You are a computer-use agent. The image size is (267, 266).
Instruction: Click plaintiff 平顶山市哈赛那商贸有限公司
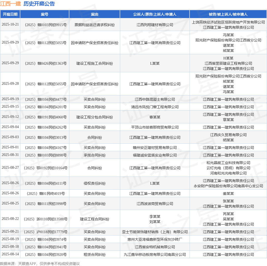coord(155,127)
